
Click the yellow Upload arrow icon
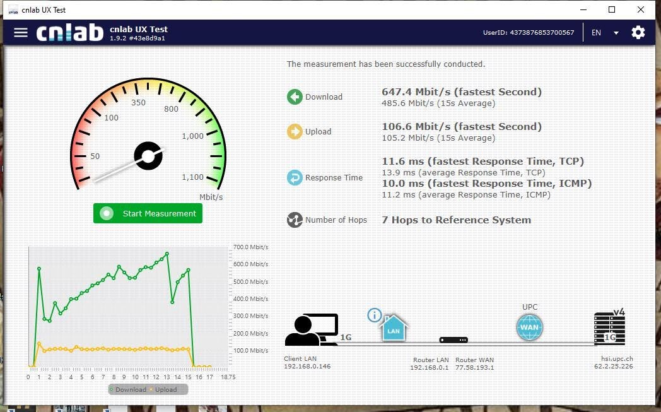point(295,131)
